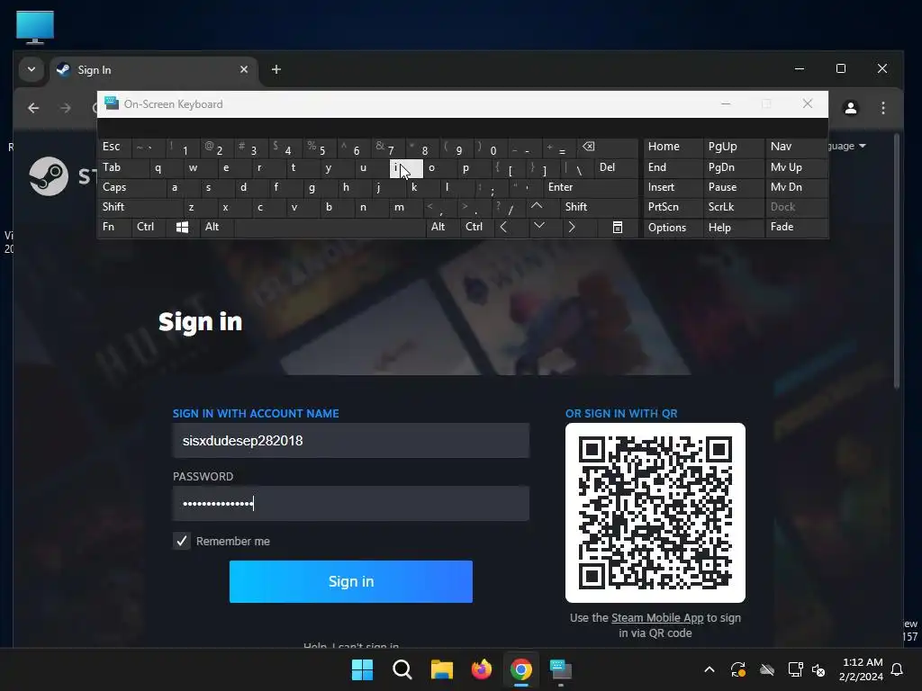This screenshot has height=691, width=922.
Task: Open the Chrome profile avatar menu
Action: click(x=850, y=108)
